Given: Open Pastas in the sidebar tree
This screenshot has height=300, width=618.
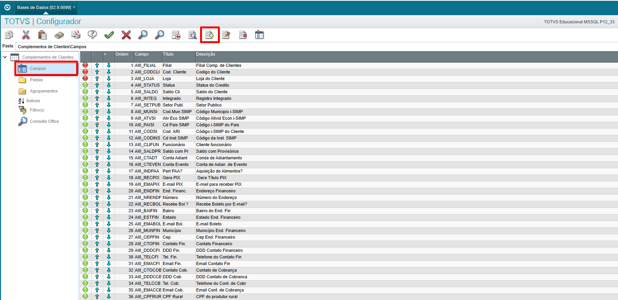Looking at the screenshot, I should (x=36, y=80).
